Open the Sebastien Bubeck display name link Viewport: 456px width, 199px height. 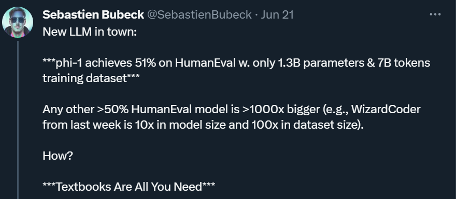coord(93,14)
